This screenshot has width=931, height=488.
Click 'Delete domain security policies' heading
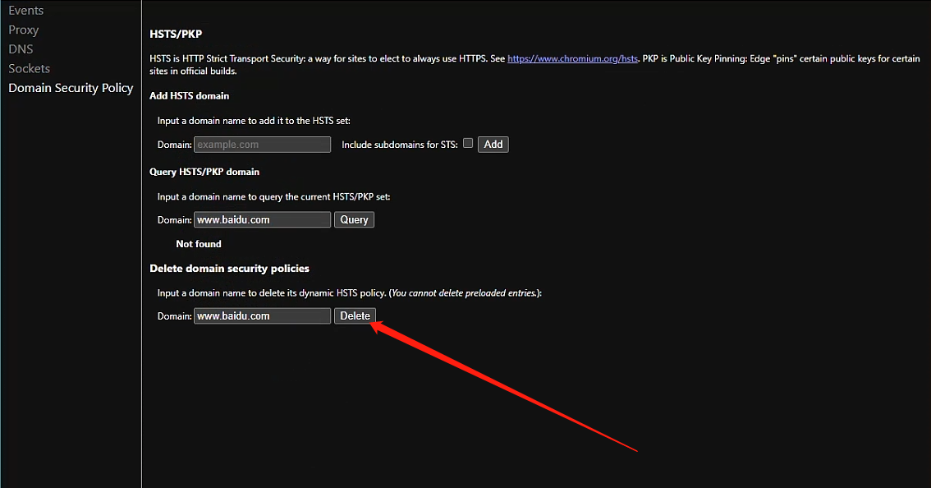(x=229, y=269)
